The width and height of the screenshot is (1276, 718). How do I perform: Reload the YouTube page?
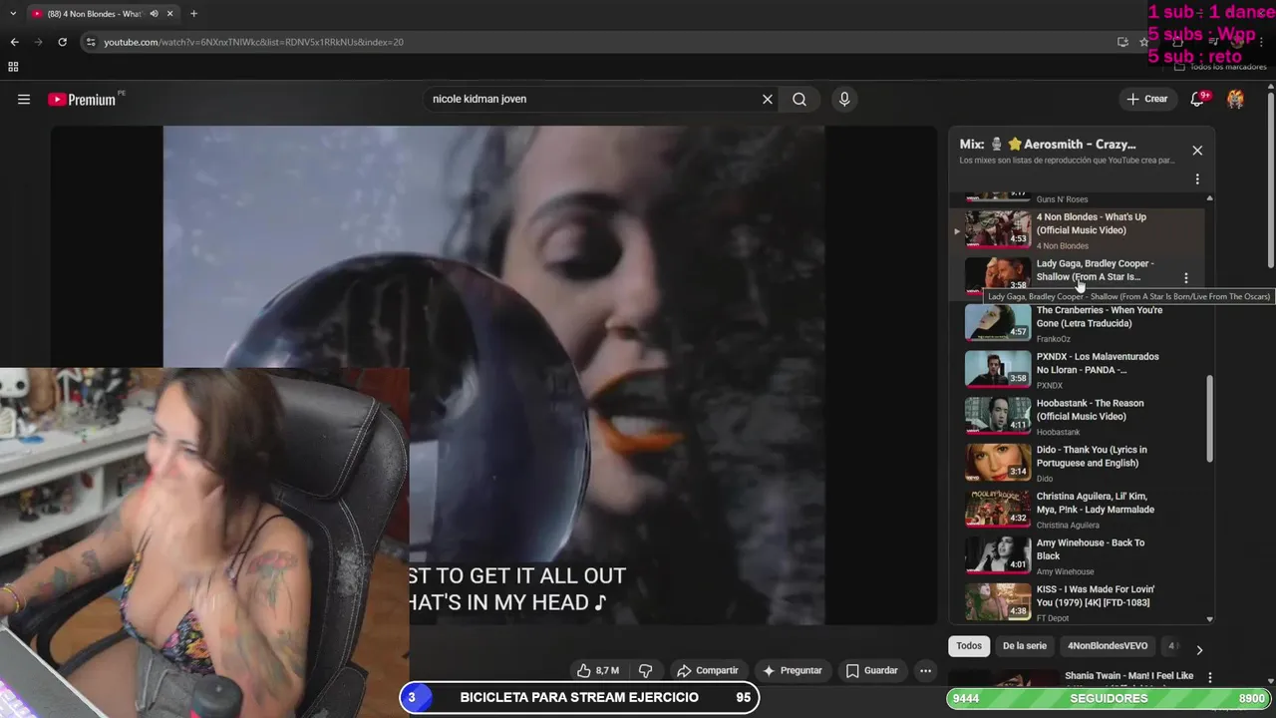62,42
